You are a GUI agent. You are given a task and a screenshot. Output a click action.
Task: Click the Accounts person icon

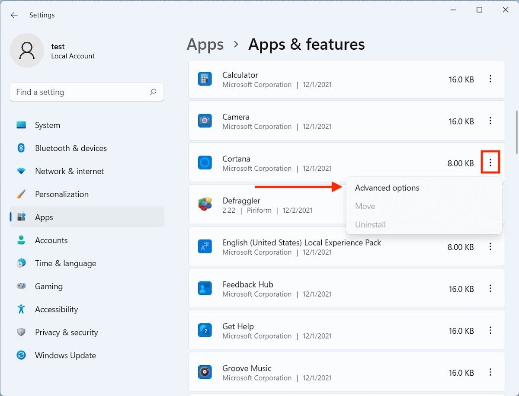[x=21, y=240]
